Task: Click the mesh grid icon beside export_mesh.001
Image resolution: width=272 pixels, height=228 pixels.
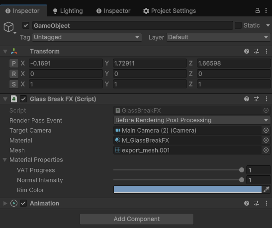Action: (x=118, y=150)
